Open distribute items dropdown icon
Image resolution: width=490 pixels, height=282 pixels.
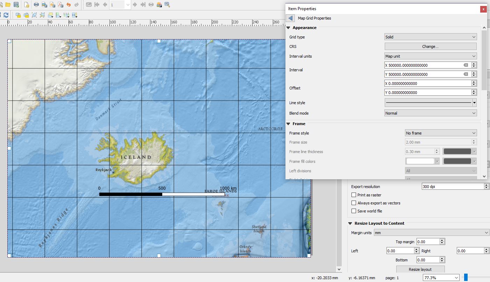[x=66, y=15]
